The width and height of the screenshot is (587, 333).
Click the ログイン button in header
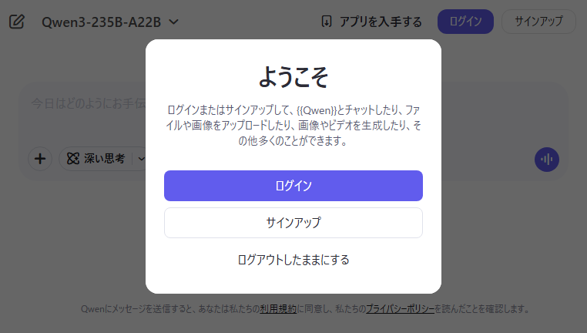click(465, 22)
